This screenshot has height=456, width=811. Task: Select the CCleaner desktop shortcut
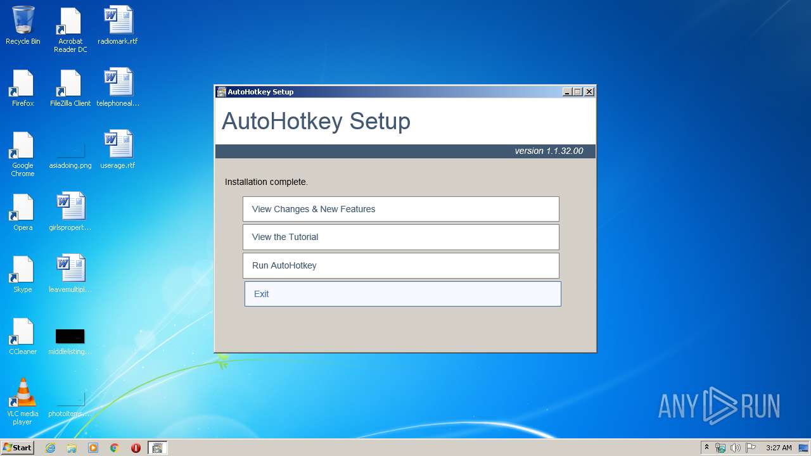23,336
